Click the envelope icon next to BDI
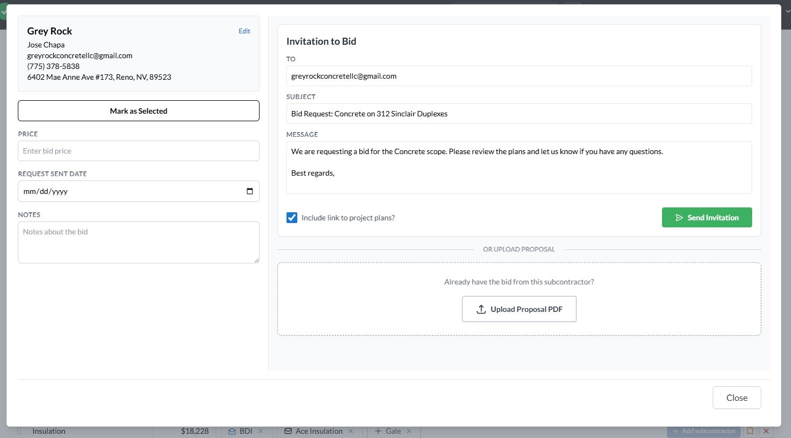Screen dimensions: 791x438 pyautogui.click(x=231, y=431)
